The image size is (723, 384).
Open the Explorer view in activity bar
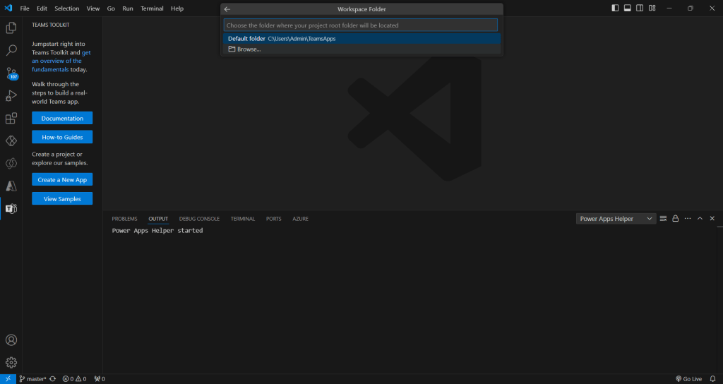[x=11, y=28]
